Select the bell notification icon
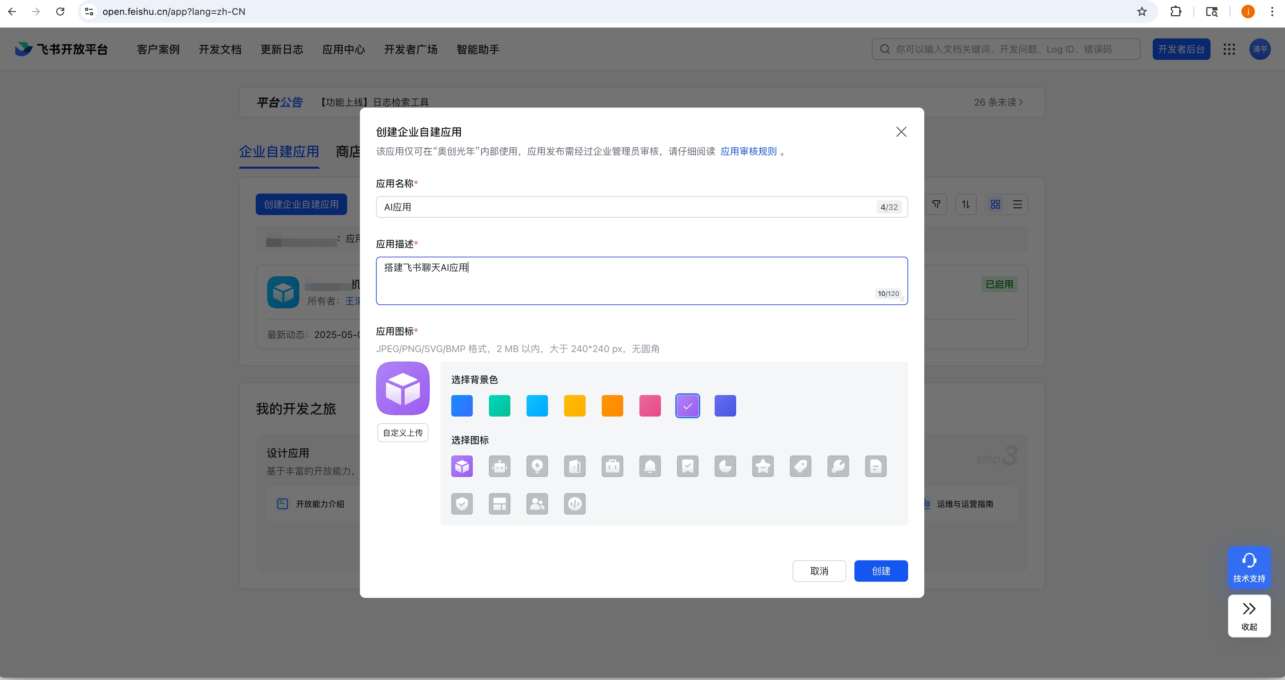This screenshot has width=1285, height=680. tap(650, 466)
